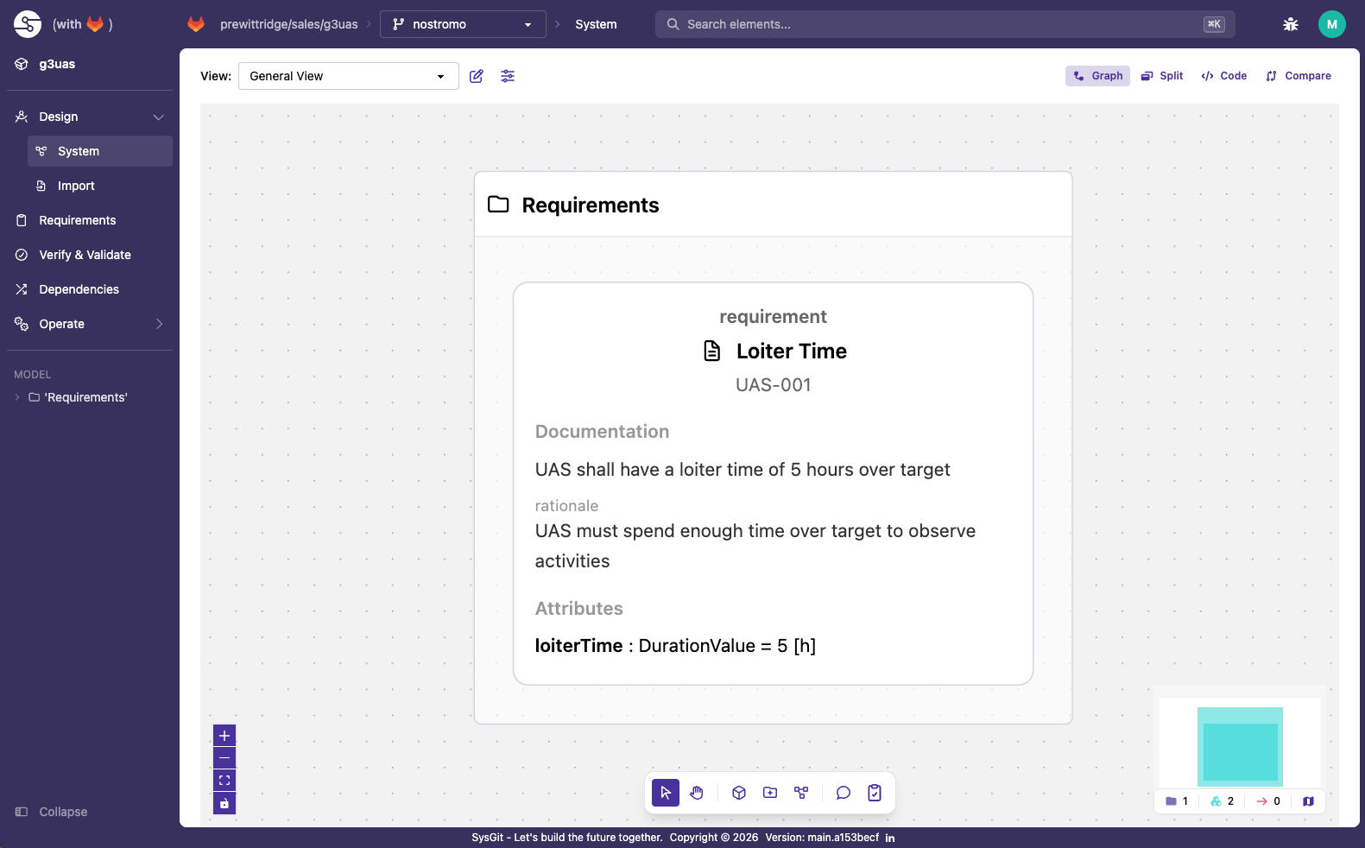The width and height of the screenshot is (1365, 848).
Task: Add a comment with speech bubble tool
Action: 844,793
